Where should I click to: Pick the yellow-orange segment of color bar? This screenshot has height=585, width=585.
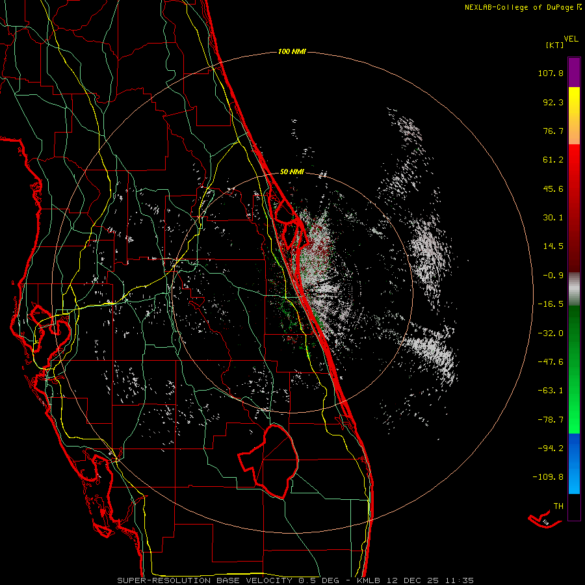[x=574, y=116]
